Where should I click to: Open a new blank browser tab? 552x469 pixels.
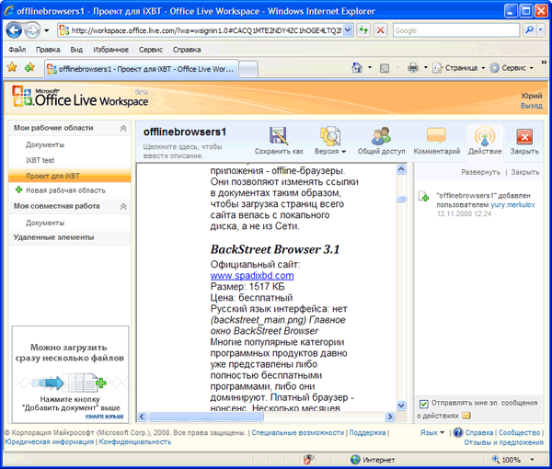tap(248, 69)
